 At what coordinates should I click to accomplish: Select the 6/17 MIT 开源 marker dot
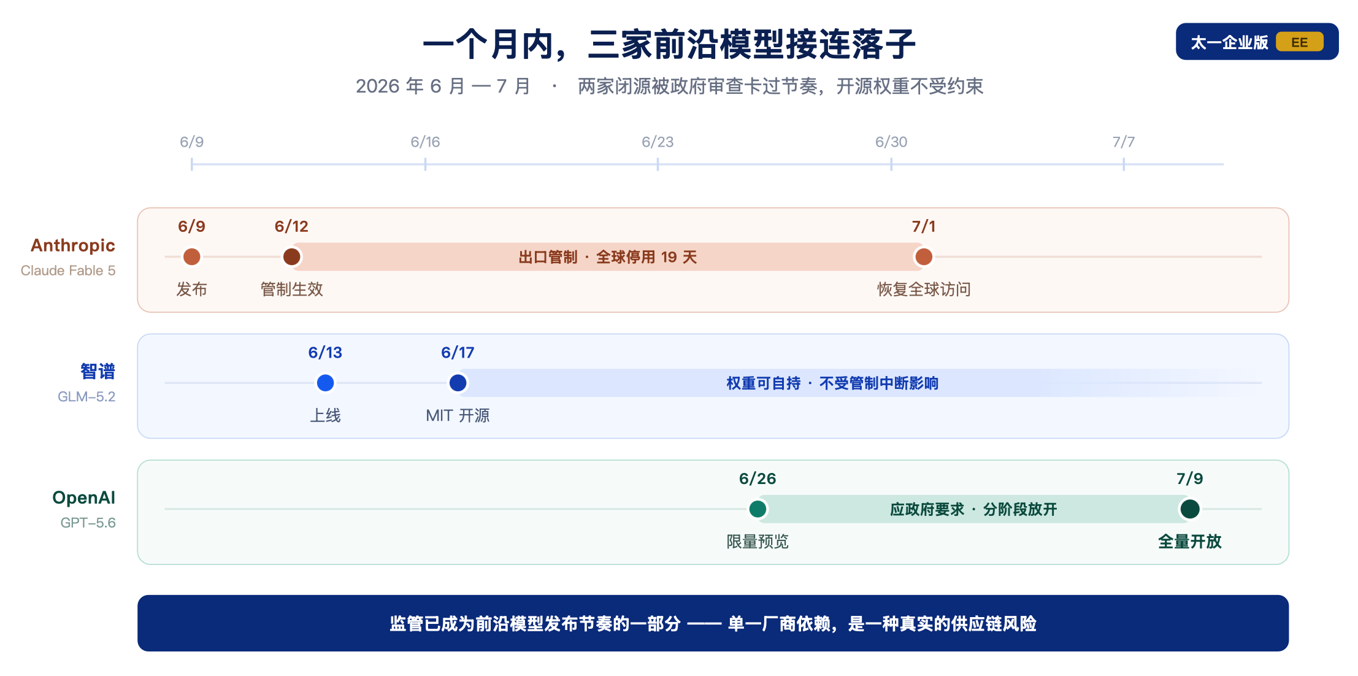458,383
